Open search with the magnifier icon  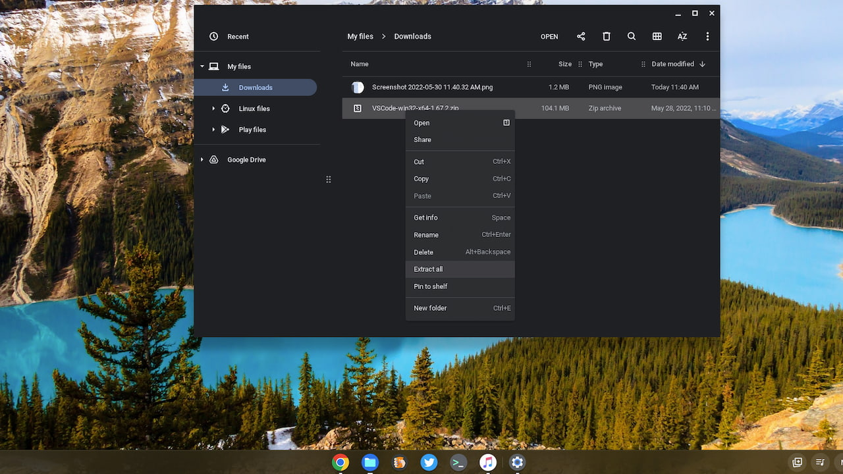[632, 37]
